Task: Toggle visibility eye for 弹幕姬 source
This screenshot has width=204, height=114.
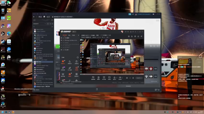Action: (61, 38)
